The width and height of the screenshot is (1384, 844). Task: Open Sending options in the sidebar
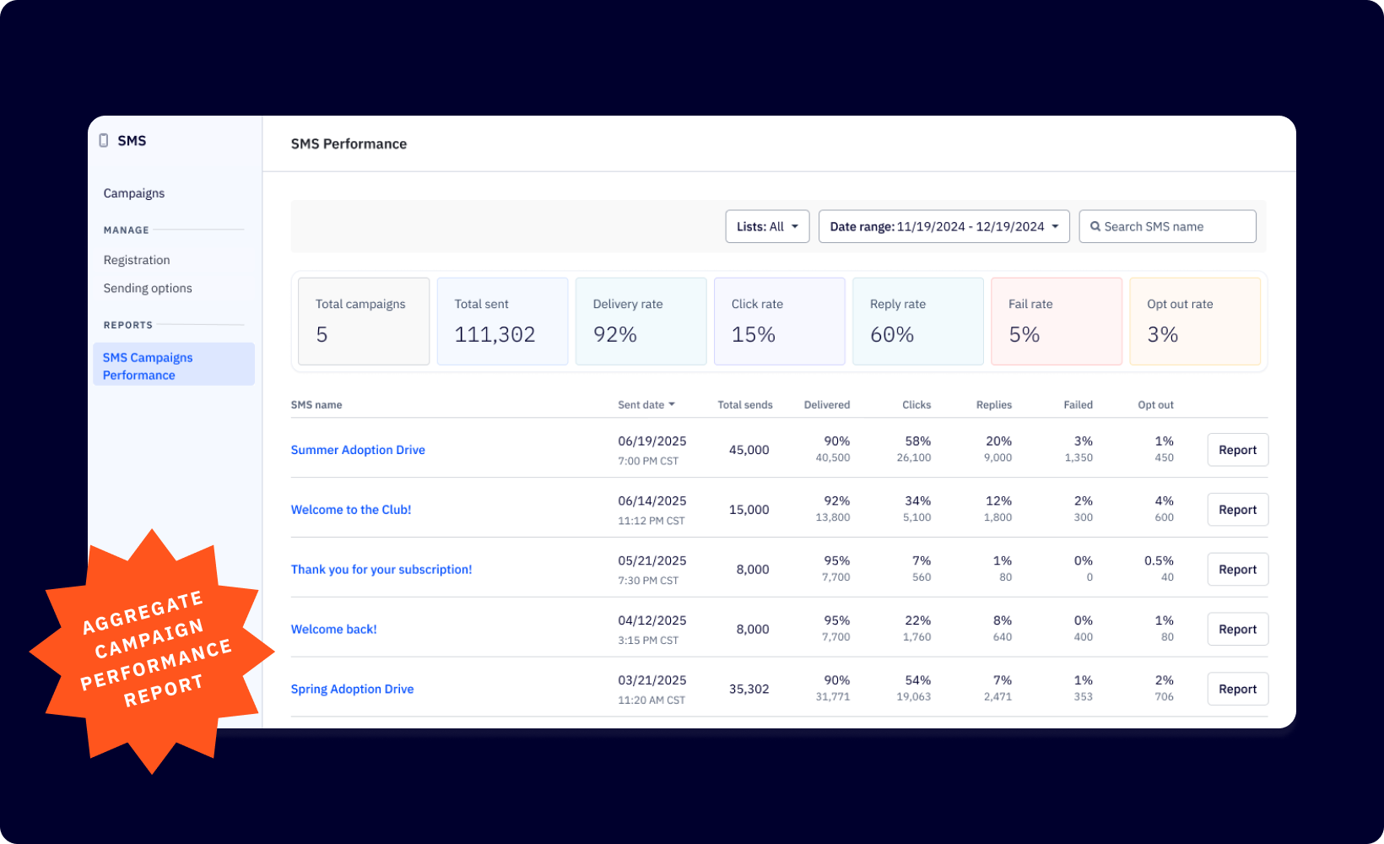pos(148,288)
